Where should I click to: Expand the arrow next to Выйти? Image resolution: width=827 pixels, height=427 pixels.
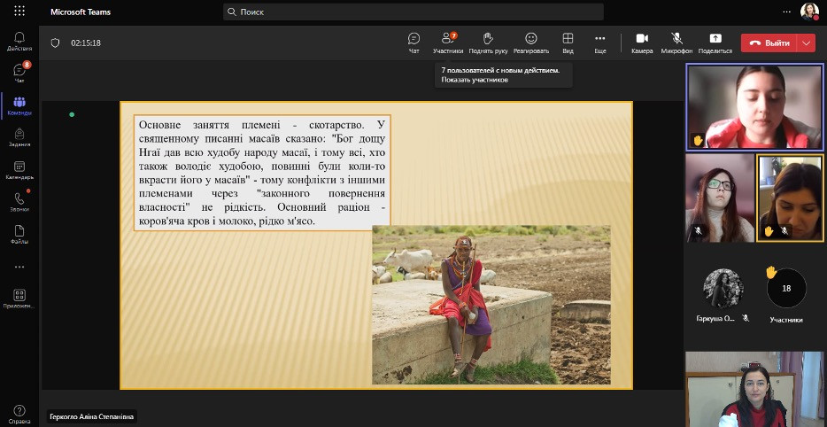tap(807, 43)
